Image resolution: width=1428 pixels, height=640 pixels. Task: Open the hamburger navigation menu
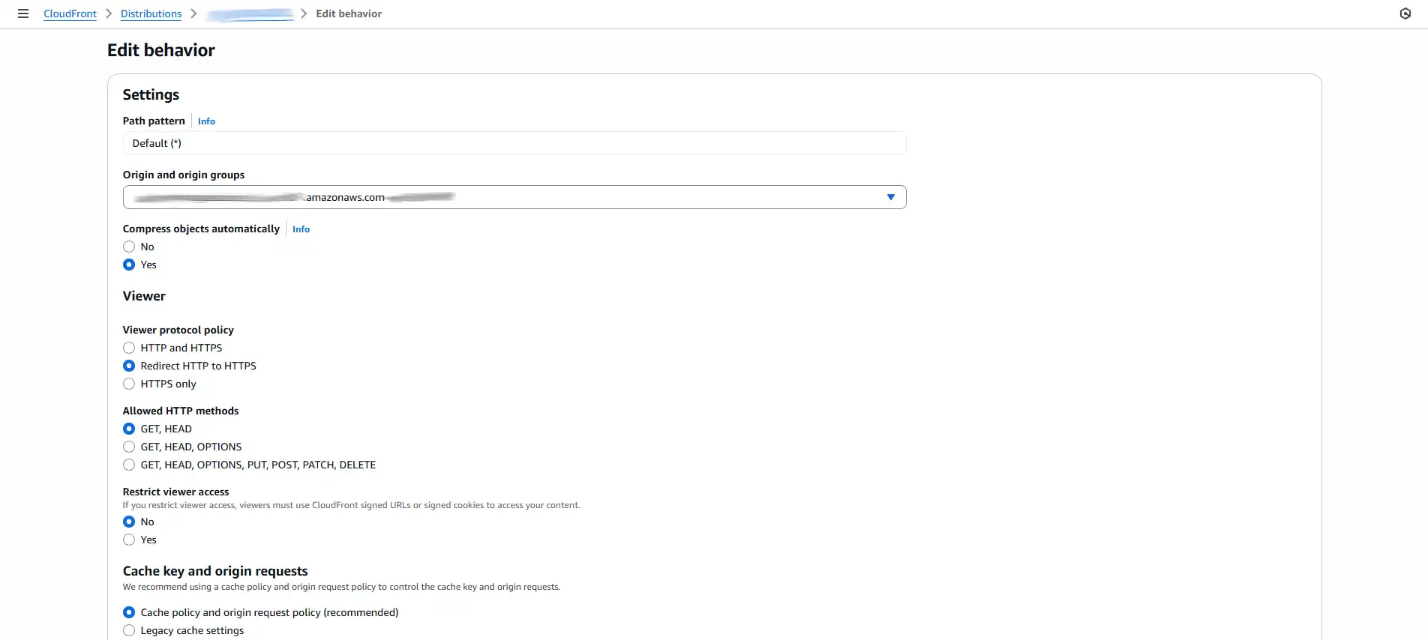coord(23,13)
